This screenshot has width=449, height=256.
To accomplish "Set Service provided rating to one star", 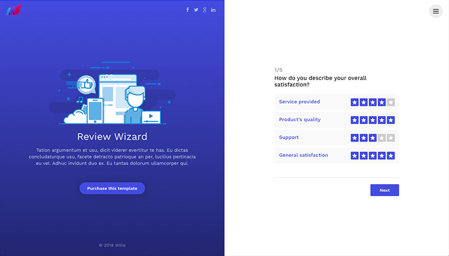I will (x=355, y=102).
